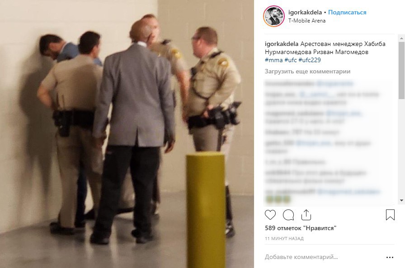This screenshot has height=268, width=405.
Task: Click the comments scrollbar thumb
Action: pos(401,70)
